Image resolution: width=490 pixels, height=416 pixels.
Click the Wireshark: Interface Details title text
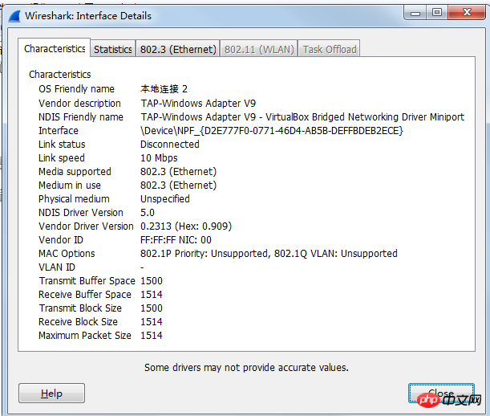[x=88, y=16]
